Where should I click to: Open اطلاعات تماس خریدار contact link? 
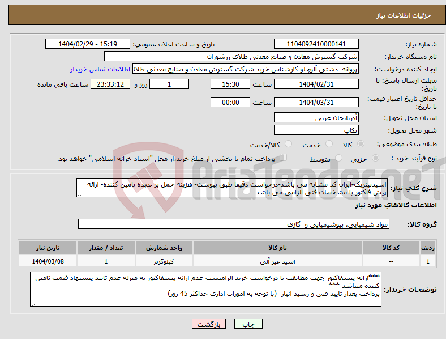[100, 69]
